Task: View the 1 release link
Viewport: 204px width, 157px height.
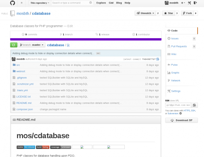Action: pos(102,34)
